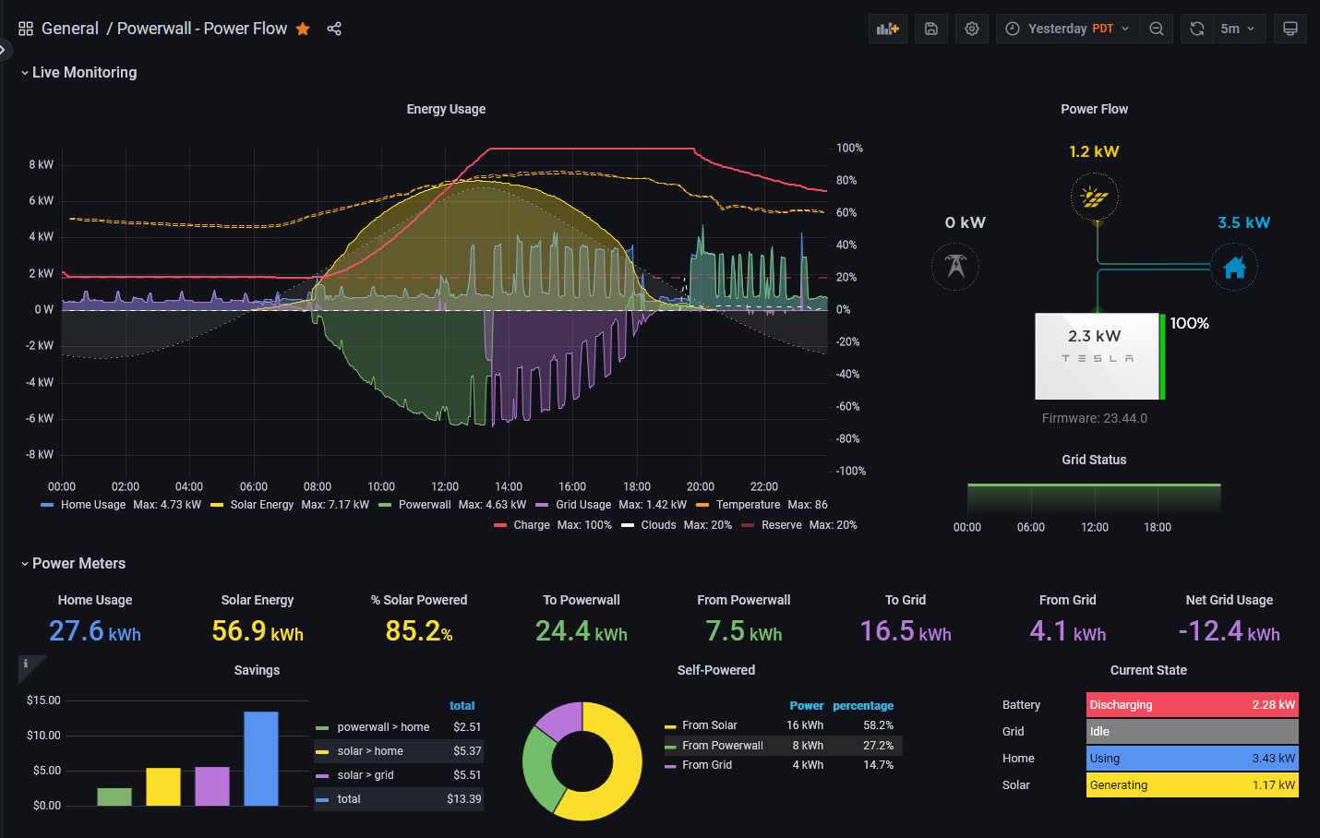The image size is (1320, 838).
Task: Expand the collapsed side menu arrow
Action: click(4, 49)
